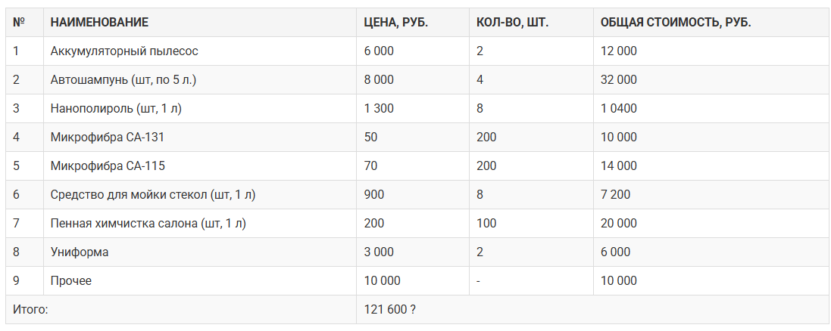Click the Нанополироль (шт, 1 л) name
The height and width of the screenshot is (331, 831).
pyautogui.click(x=116, y=109)
